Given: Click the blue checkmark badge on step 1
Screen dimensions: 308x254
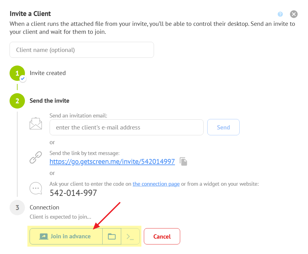Looking at the screenshot, I should pyautogui.click(x=23, y=79).
